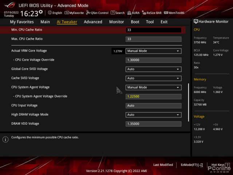Image resolution: width=233 pixels, height=175 pixels.
Task: Expand Global Core SVID Voltage dropdown
Action: [154, 69]
